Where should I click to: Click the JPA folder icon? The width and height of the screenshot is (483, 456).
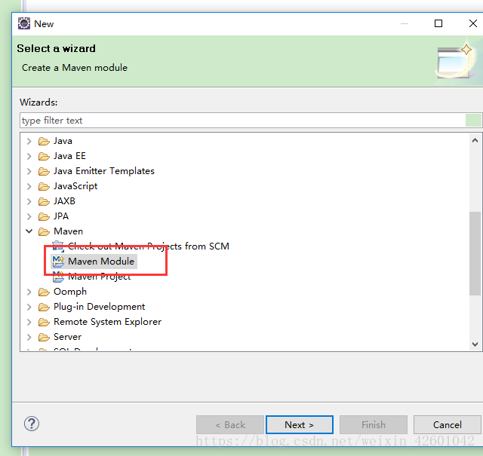coord(44,216)
